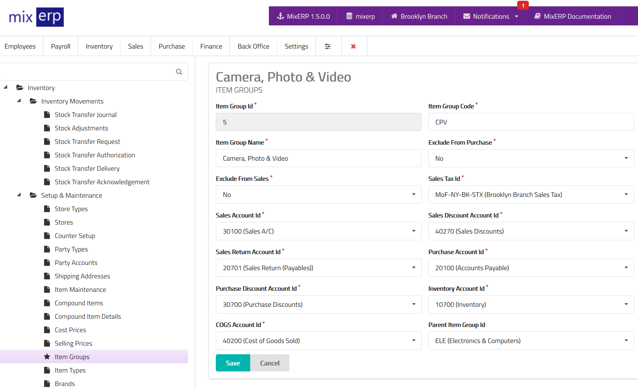Click the search magnifier icon in sidebar

coord(179,72)
